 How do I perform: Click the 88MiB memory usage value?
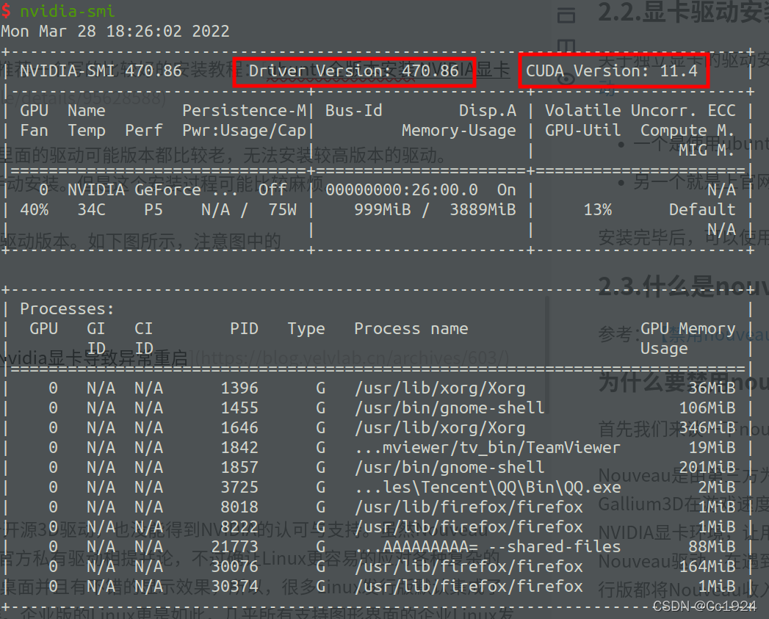tap(712, 547)
